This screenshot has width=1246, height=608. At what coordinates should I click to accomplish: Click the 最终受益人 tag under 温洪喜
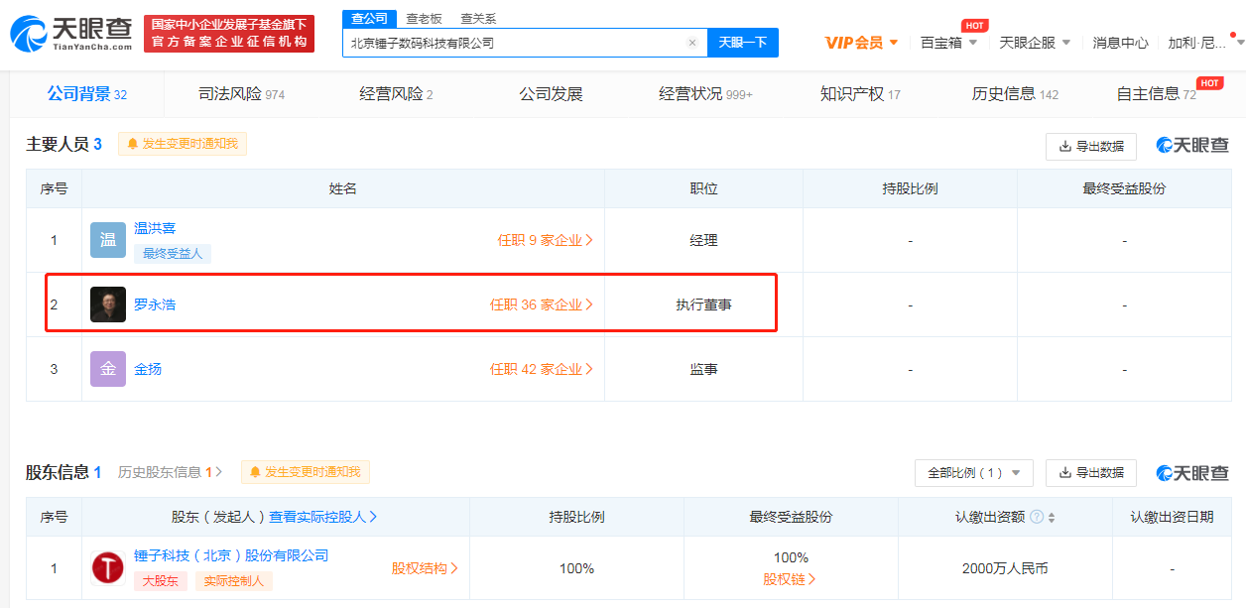click(x=173, y=253)
